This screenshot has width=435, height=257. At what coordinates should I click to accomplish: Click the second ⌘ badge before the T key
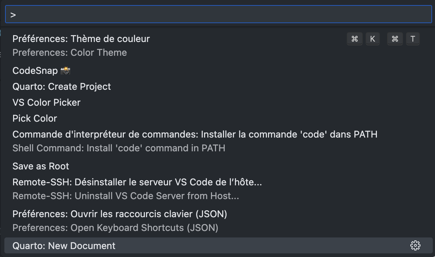click(395, 39)
